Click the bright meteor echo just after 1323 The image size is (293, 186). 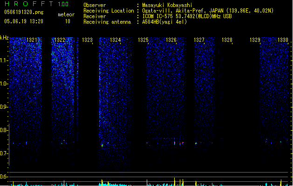click(x=102, y=145)
